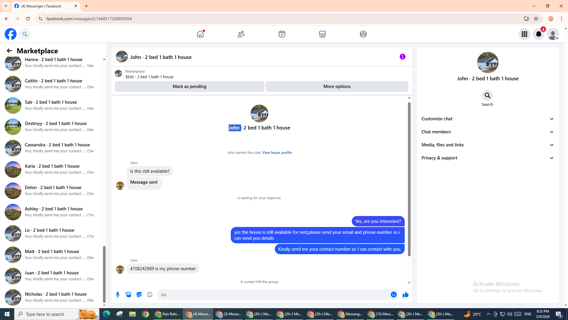The image size is (568, 320).
Task: Expand Privacy & support section
Action: [x=487, y=158]
